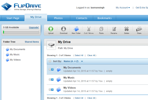
Task: Click the My Drive hard disk icon
Action: [x=51, y=45]
